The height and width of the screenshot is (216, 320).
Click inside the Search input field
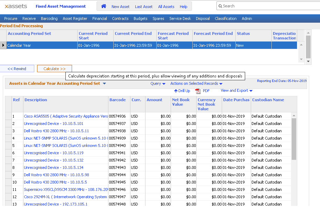pyautogui.click(x=269, y=6)
